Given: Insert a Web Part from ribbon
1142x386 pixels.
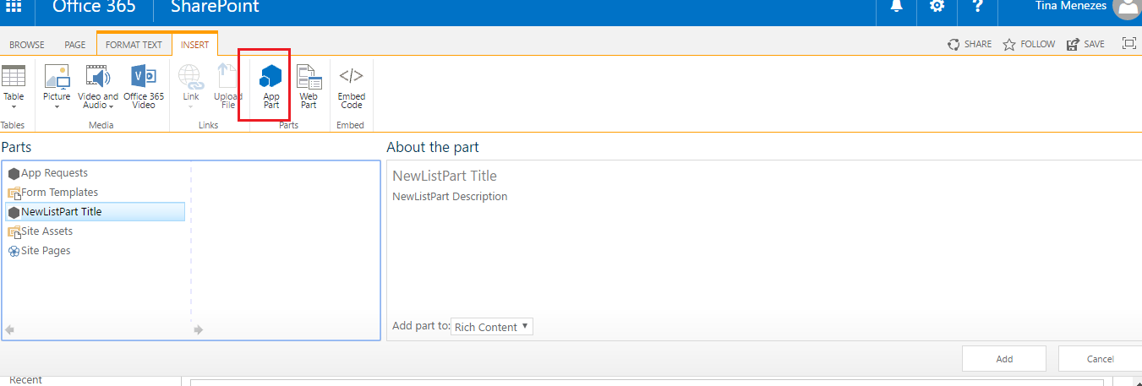Looking at the screenshot, I should click(x=309, y=87).
